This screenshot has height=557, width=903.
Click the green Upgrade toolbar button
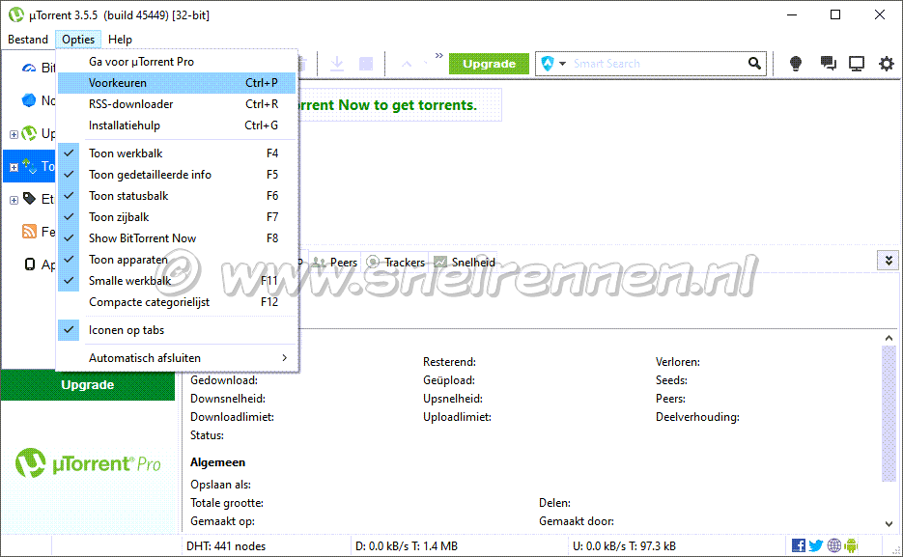[489, 64]
